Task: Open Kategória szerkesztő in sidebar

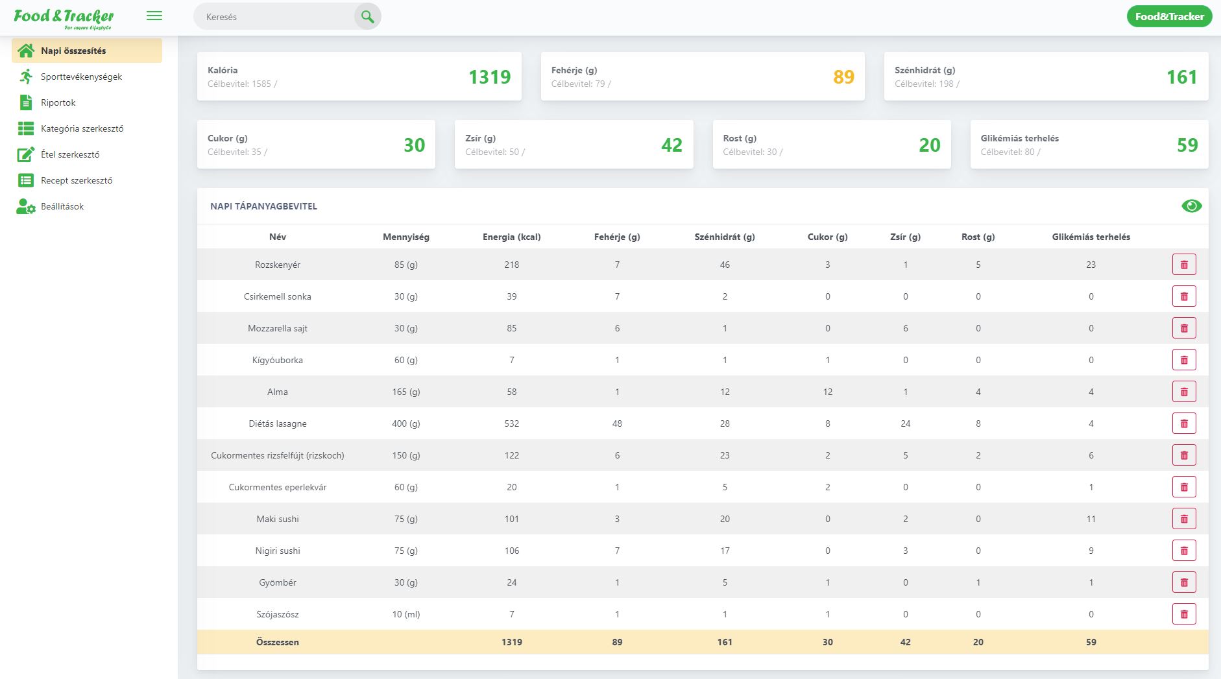Action: pos(87,128)
